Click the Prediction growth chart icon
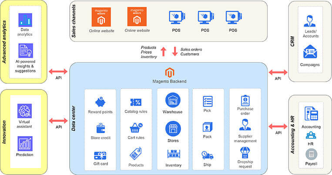The image size is (332, 175). click(x=25, y=144)
